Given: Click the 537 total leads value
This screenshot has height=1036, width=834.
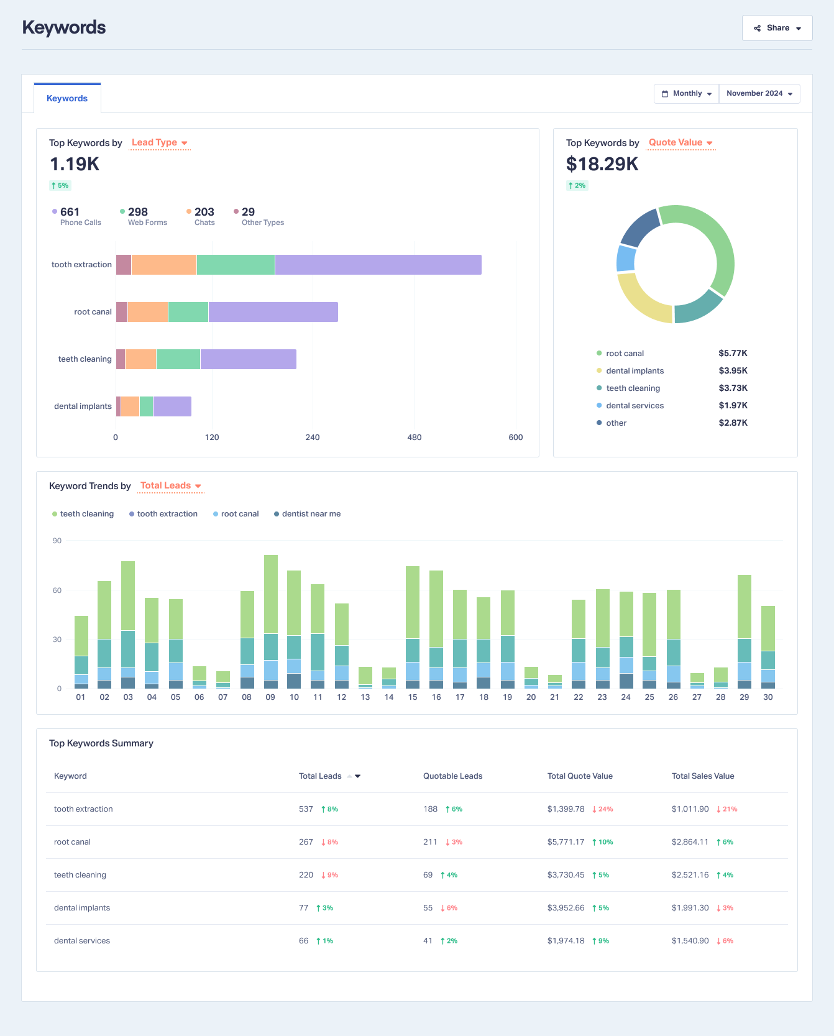Looking at the screenshot, I should [x=306, y=809].
